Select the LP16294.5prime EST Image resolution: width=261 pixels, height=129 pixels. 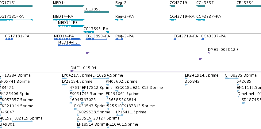pyautogui.click(x=101, y=78)
